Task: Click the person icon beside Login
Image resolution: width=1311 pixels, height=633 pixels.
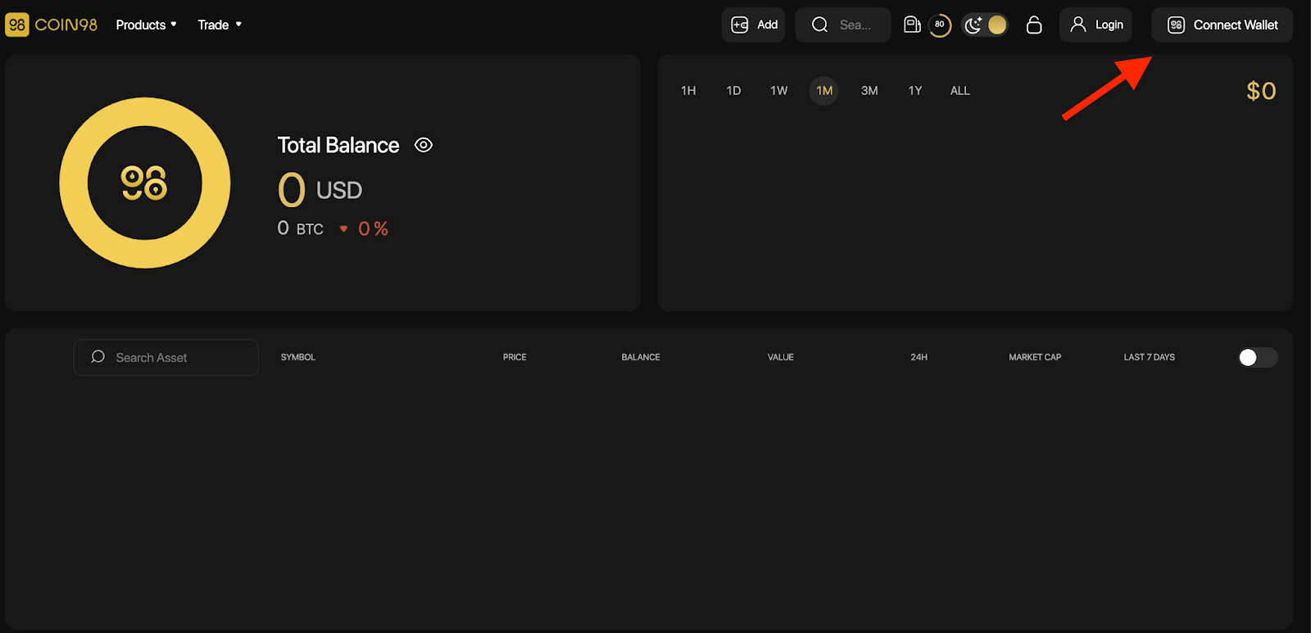Action: tap(1078, 25)
